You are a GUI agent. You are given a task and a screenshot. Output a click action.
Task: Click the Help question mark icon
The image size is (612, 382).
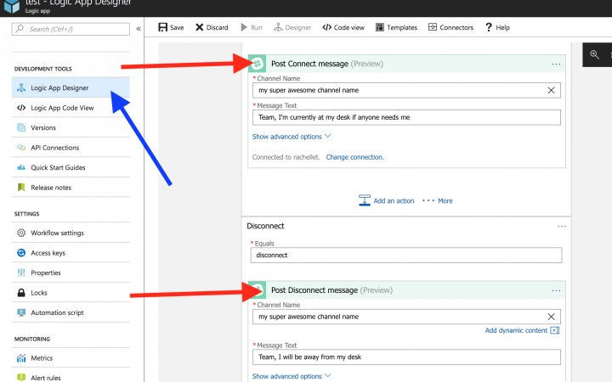pos(488,27)
